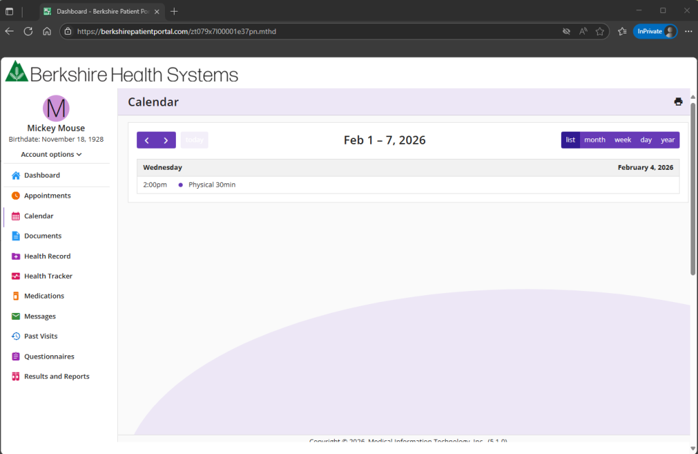Go to next week using right chevron
Viewport: 698px width, 454px height.
(166, 140)
